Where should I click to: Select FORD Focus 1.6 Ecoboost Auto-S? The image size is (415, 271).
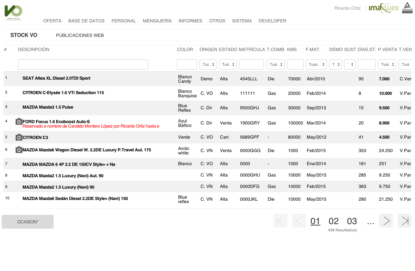tap(56, 121)
